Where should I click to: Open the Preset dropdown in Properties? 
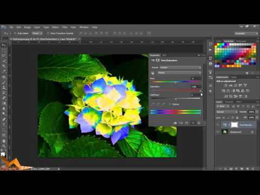click(x=180, y=67)
